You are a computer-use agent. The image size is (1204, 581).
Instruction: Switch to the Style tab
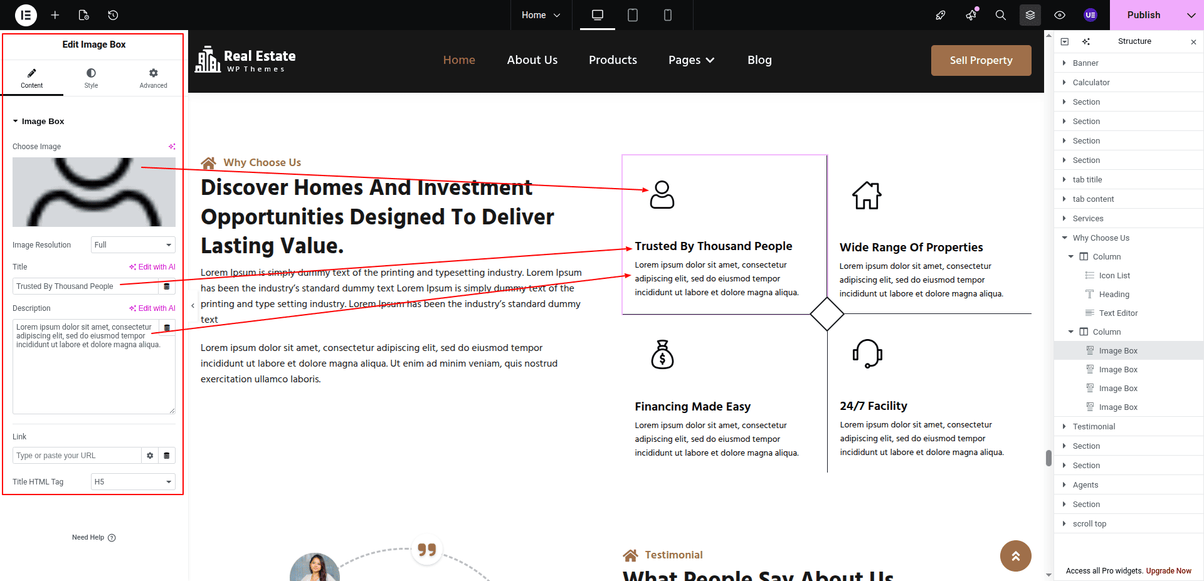tap(91, 78)
